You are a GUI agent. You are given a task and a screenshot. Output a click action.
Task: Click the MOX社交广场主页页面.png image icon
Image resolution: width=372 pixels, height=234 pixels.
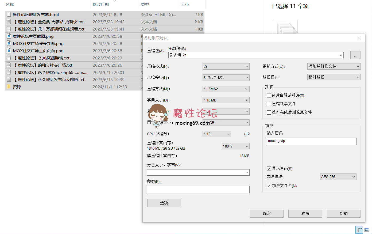click(x=9, y=51)
